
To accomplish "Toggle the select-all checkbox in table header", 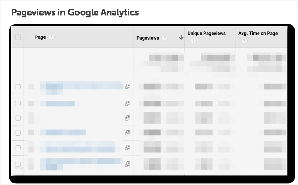I will (18, 37).
